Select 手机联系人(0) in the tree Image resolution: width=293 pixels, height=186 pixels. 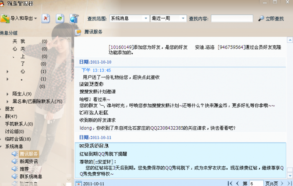[19, 124]
